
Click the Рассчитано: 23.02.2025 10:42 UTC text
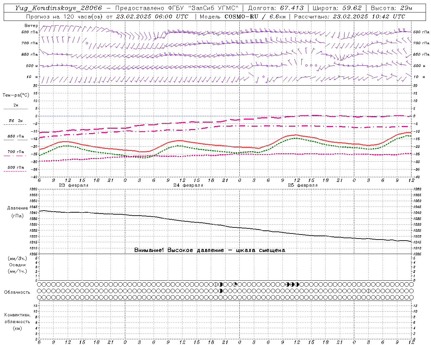pos(350,17)
